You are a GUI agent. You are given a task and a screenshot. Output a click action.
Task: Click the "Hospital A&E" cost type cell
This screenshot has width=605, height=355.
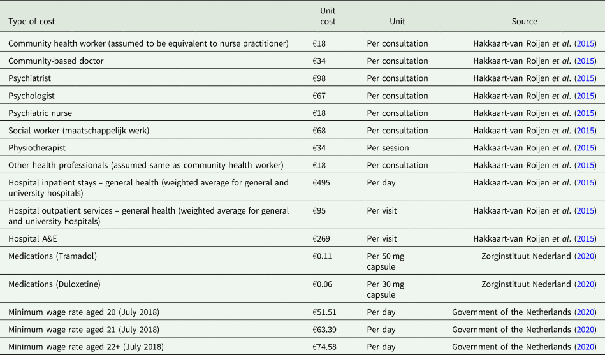[x=33, y=239]
